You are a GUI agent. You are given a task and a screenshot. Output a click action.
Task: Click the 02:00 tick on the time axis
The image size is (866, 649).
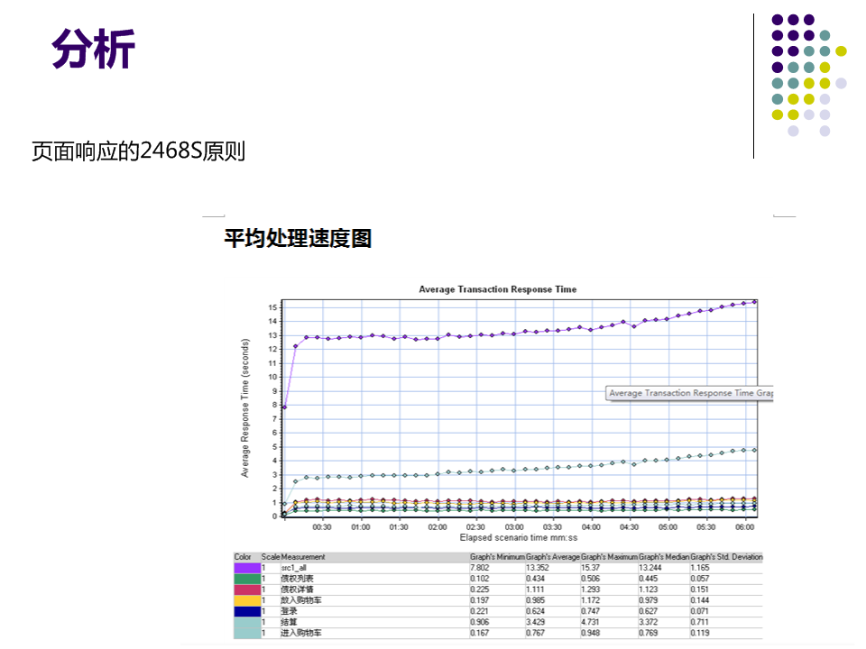[x=438, y=527]
